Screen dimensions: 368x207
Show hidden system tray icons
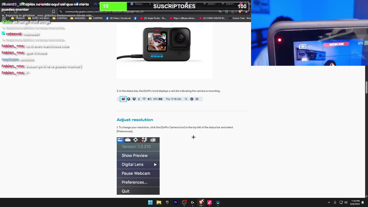tap(329, 202)
